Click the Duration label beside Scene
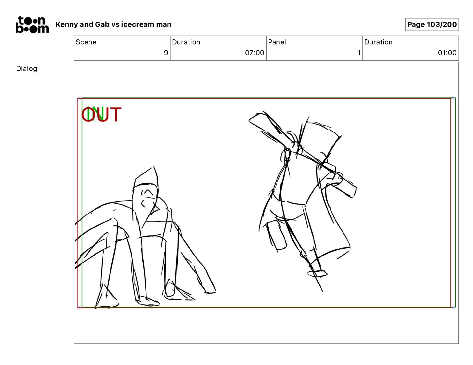This screenshot has height=365, width=473. tap(186, 42)
